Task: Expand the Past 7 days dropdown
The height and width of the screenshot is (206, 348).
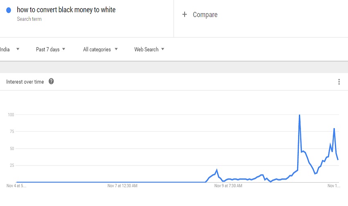Action: pos(51,49)
